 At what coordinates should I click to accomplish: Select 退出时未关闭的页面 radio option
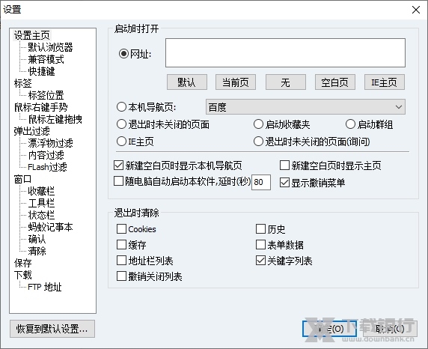121,124
